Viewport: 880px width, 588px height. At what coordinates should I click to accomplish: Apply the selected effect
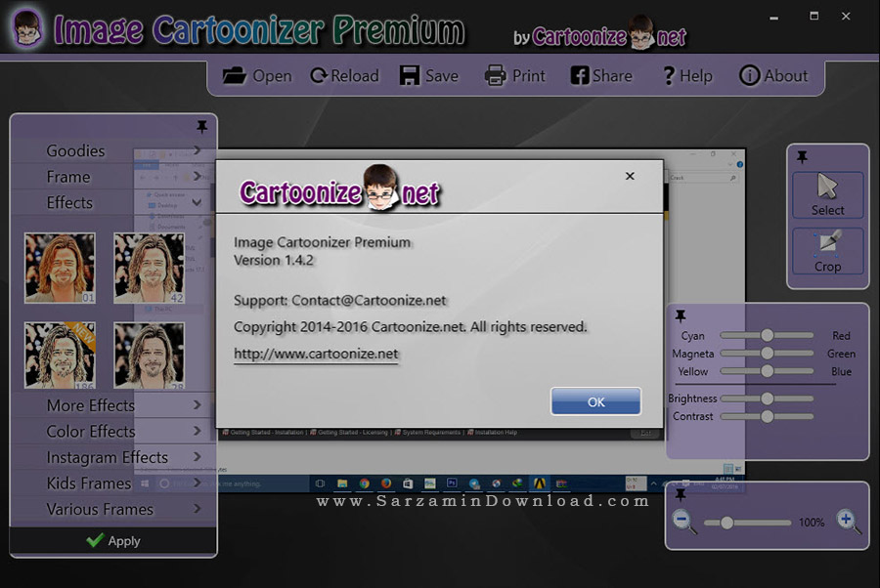pos(112,541)
